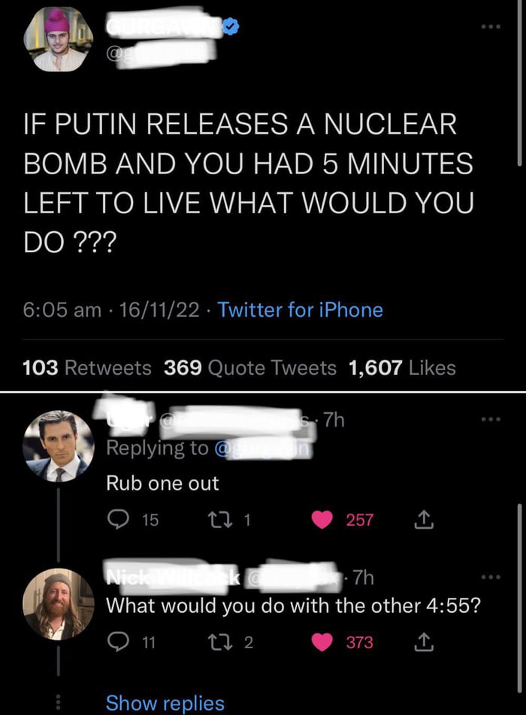Click the reply icon under Nick's comment

119,642
